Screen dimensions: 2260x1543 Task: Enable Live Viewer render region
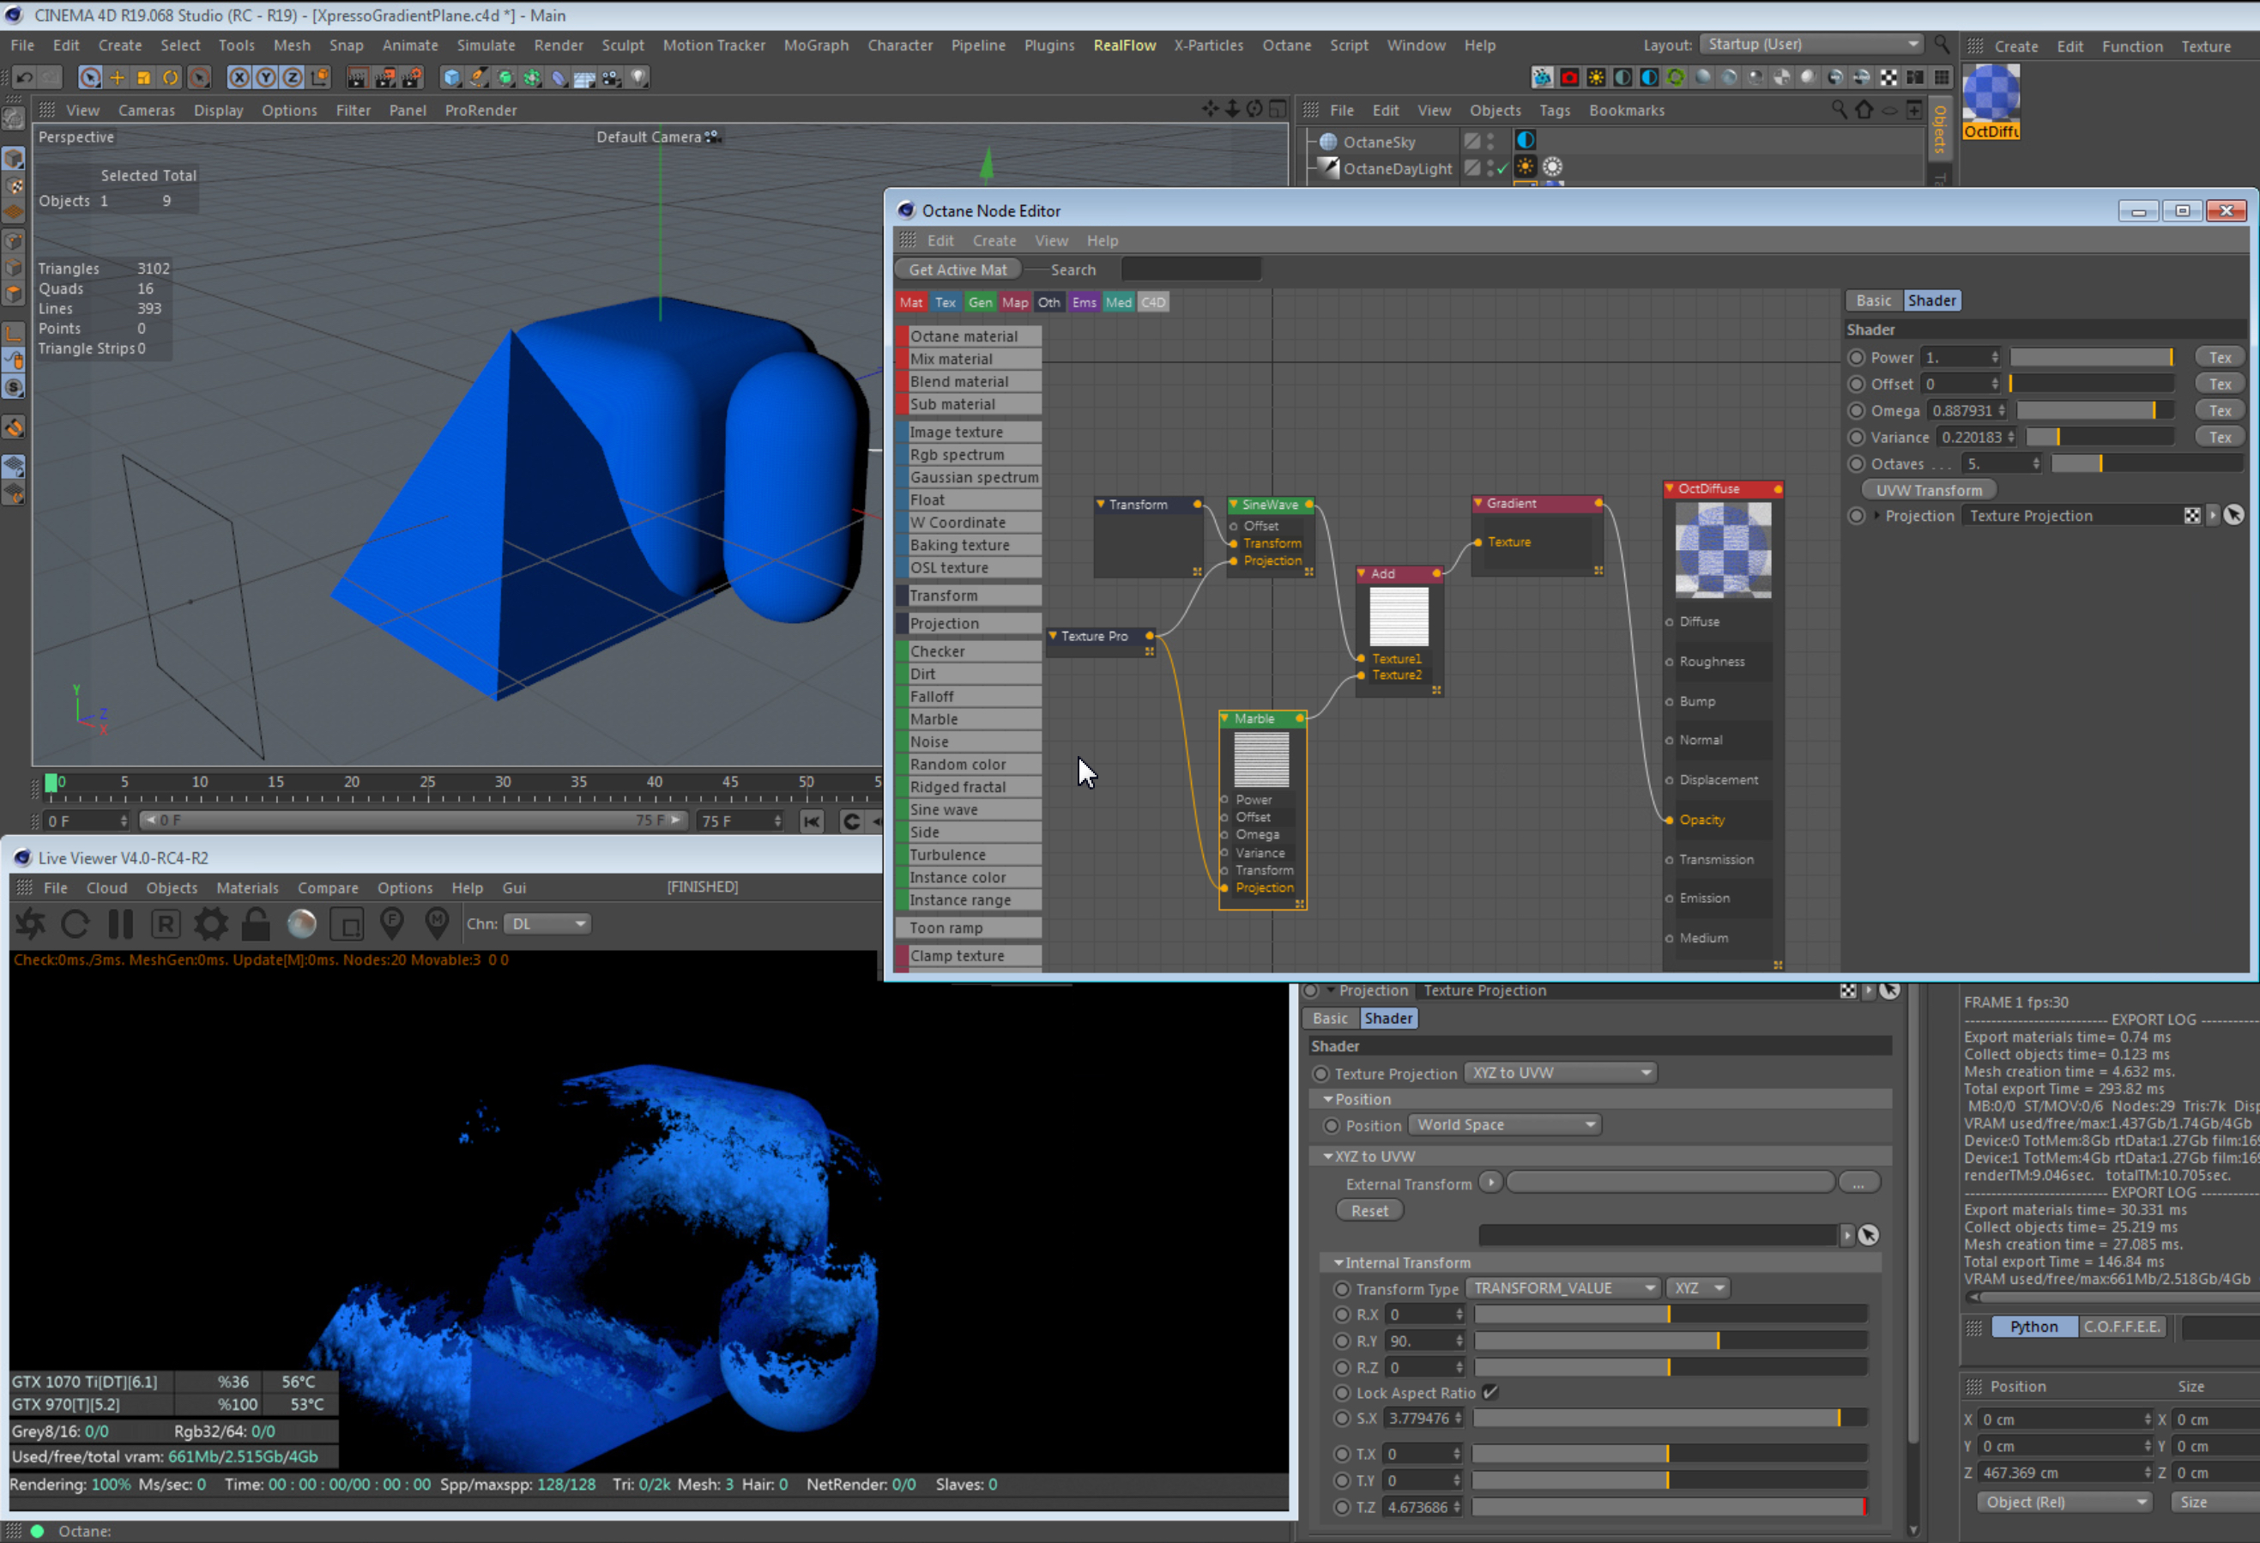tap(346, 923)
